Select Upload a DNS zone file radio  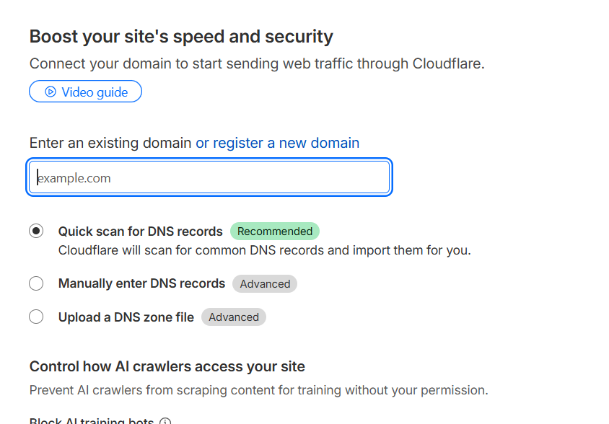(x=36, y=317)
